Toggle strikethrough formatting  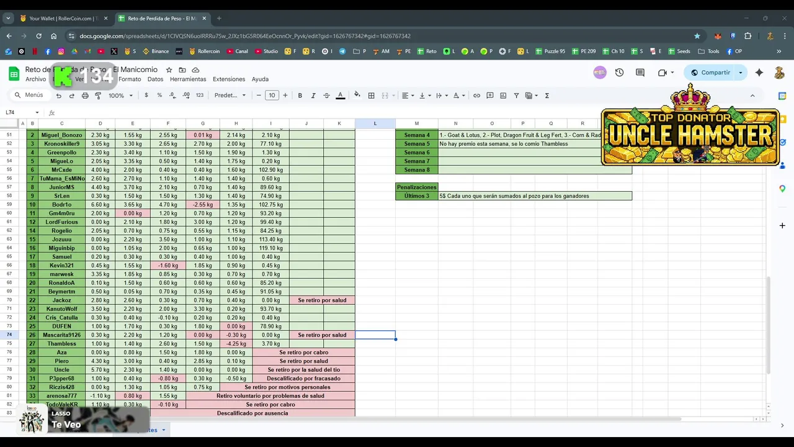tap(326, 96)
